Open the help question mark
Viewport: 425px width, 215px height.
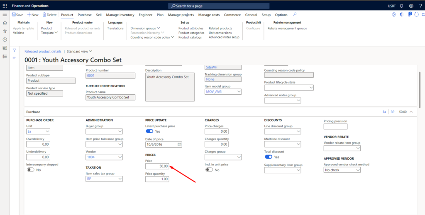point(420,6)
